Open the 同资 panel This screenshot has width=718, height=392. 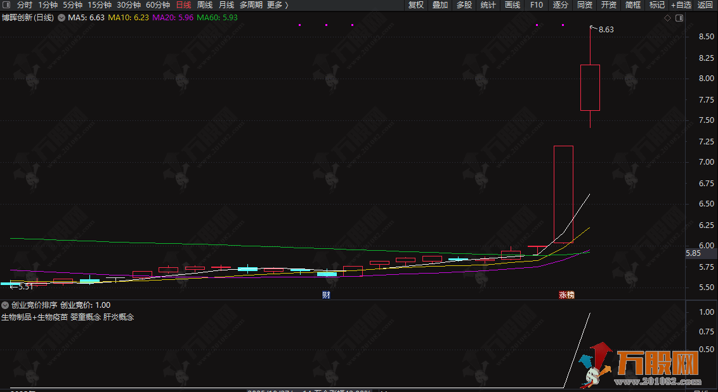[x=584, y=4]
